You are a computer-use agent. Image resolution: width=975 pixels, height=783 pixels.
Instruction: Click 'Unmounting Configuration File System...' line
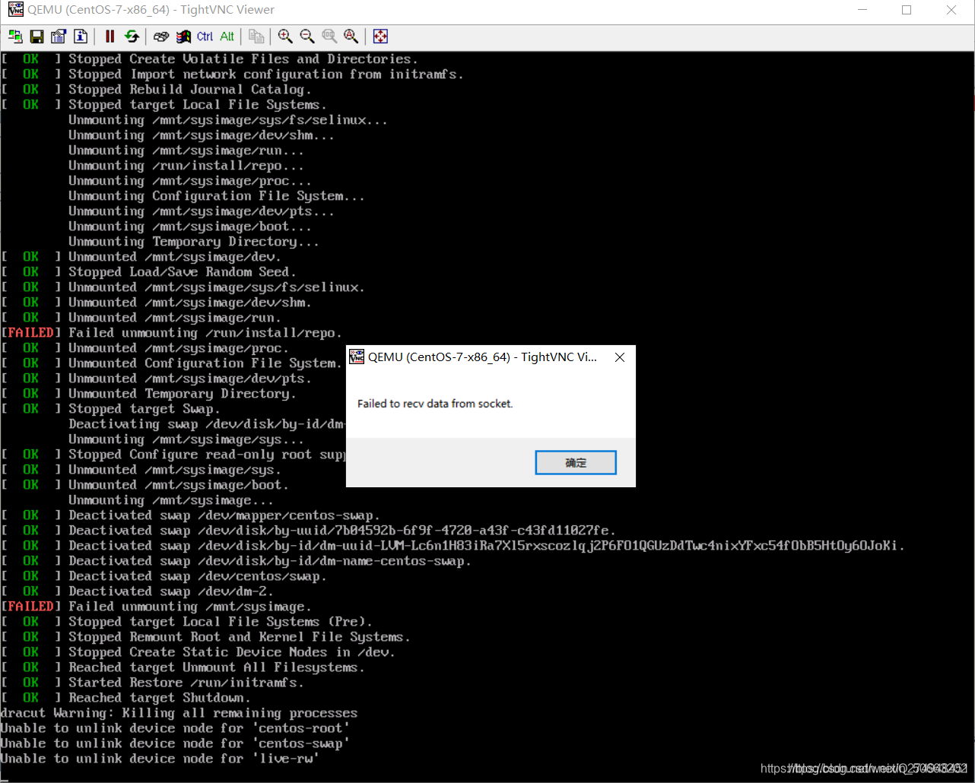coord(217,196)
